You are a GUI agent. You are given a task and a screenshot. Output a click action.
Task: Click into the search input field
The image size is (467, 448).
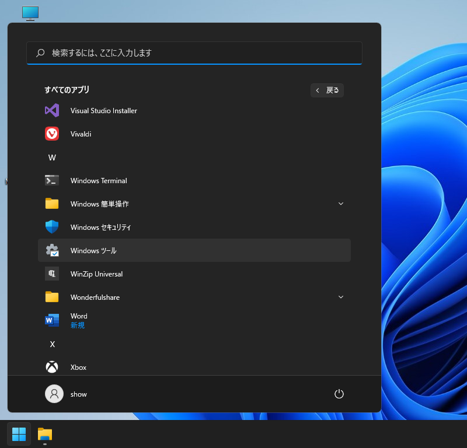(194, 53)
